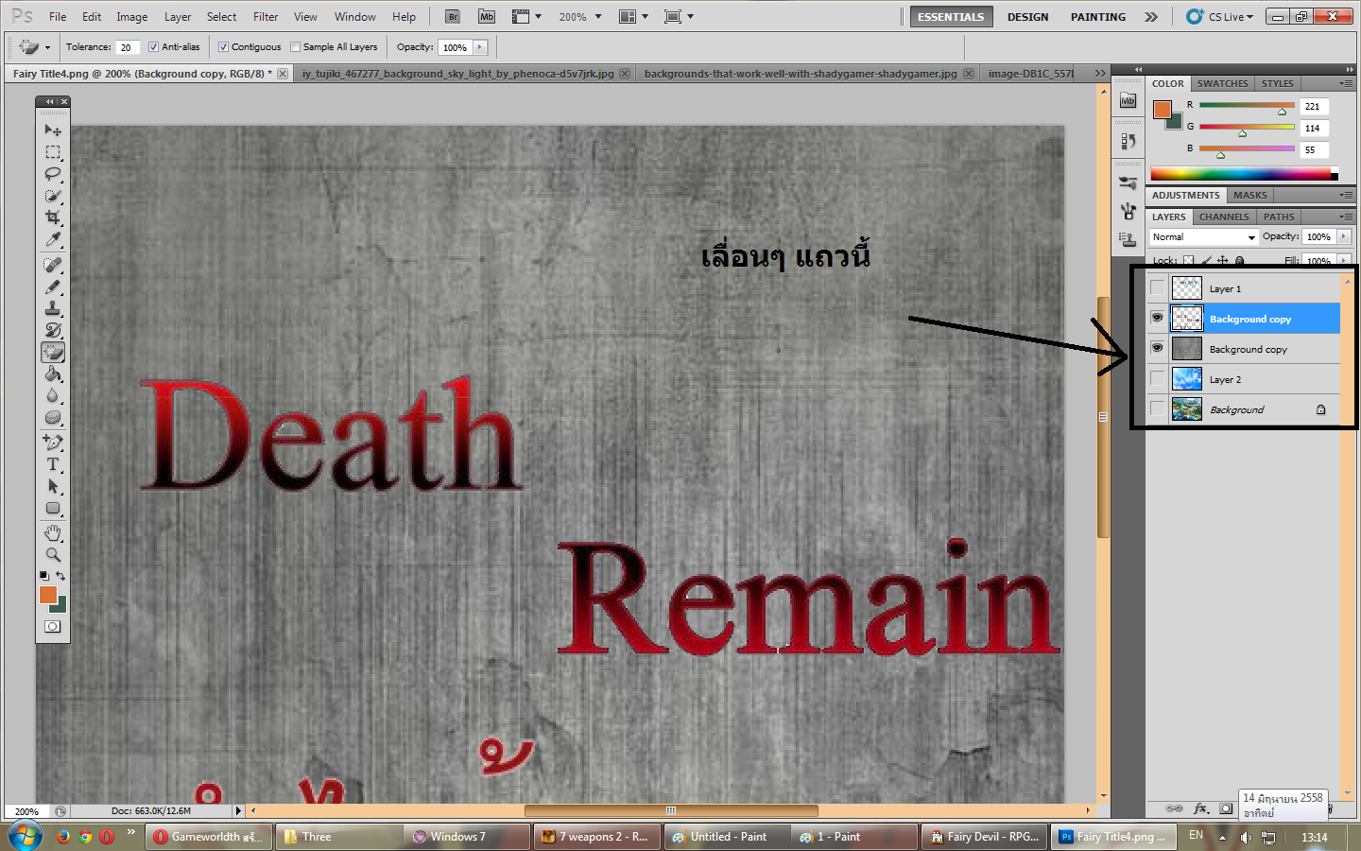
Task: Switch to the Painting workspace
Action: pyautogui.click(x=1097, y=16)
